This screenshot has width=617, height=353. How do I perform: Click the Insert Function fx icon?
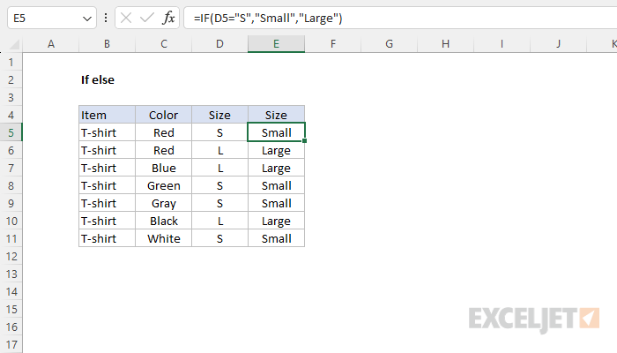click(x=168, y=18)
